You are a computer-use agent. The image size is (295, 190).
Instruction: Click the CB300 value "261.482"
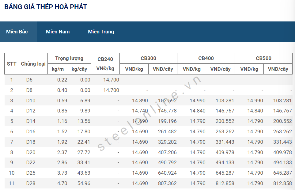(168, 131)
